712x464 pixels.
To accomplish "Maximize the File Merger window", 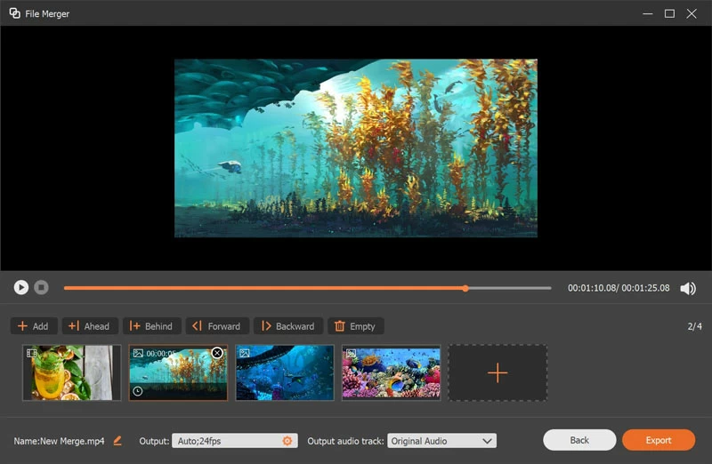I will click(x=669, y=13).
